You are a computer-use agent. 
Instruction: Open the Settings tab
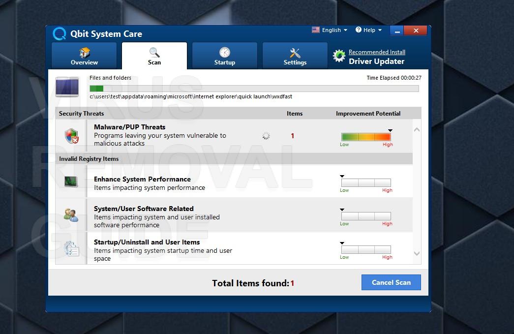[295, 56]
